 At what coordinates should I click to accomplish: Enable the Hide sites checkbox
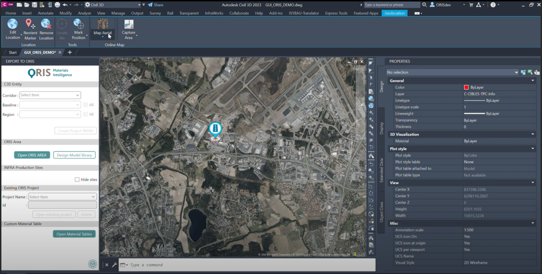(x=77, y=180)
